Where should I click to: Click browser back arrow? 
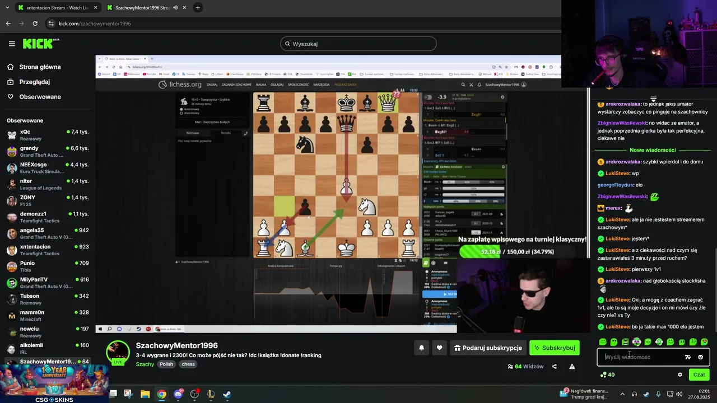(8, 24)
